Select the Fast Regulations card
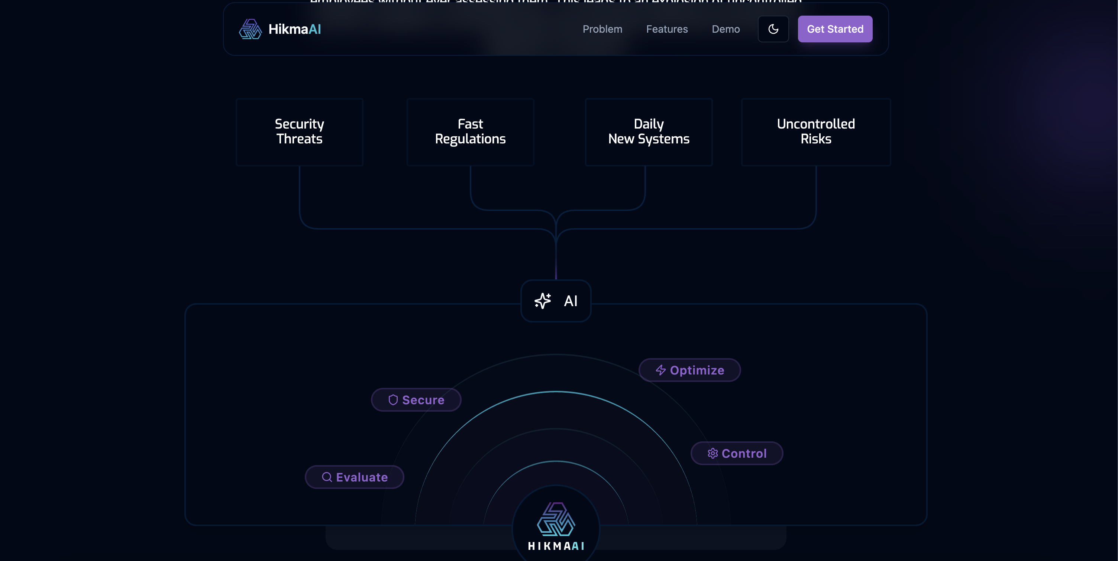This screenshot has width=1118, height=561. [x=470, y=132]
